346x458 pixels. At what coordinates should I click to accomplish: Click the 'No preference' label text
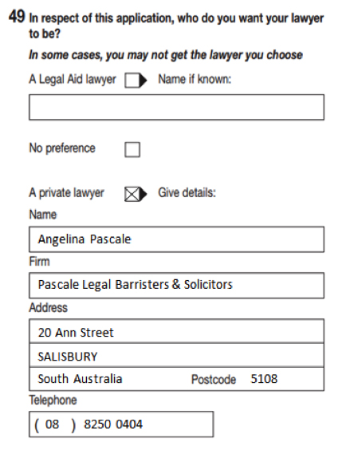(62, 148)
